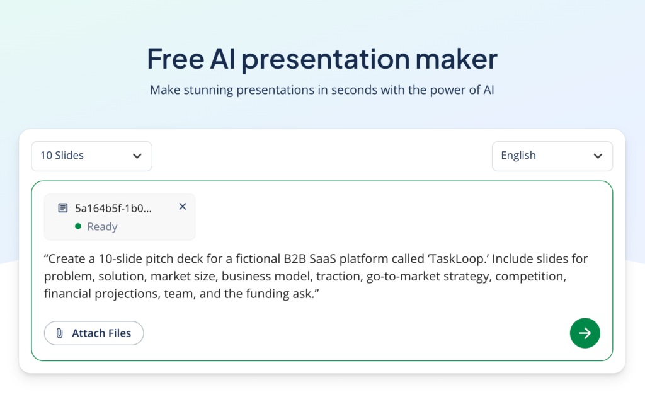Click the tagline under the main heading
This screenshot has width=645, height=409.
(x=322, y=89)
